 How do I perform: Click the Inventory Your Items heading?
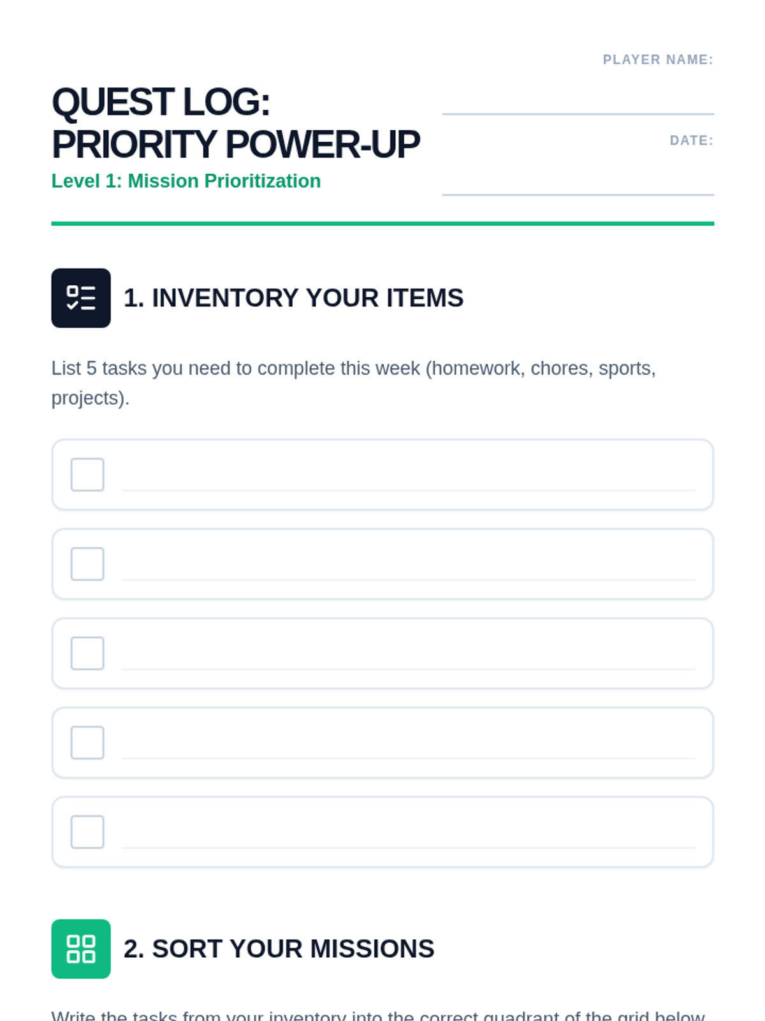[x=293, y=298]
